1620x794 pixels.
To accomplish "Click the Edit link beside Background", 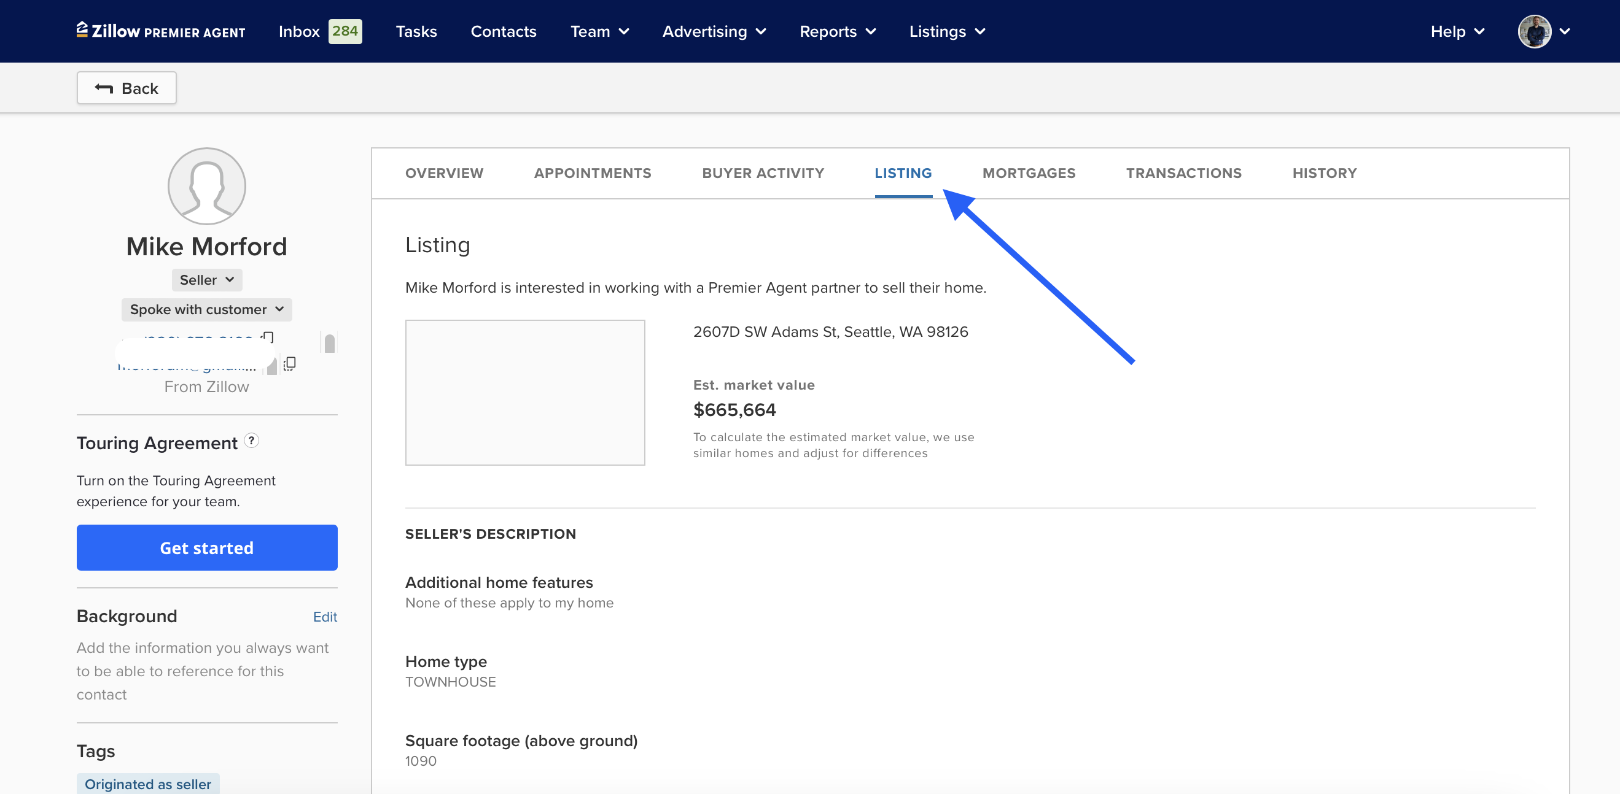I will [324, 617].
